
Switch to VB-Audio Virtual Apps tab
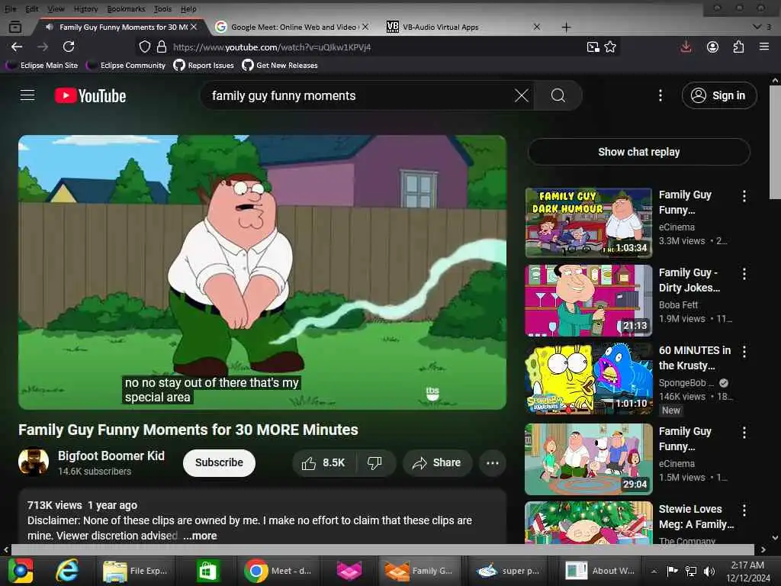463,27
